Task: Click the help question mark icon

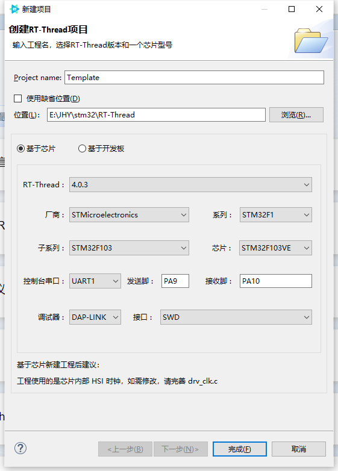Action: [20, 448]
